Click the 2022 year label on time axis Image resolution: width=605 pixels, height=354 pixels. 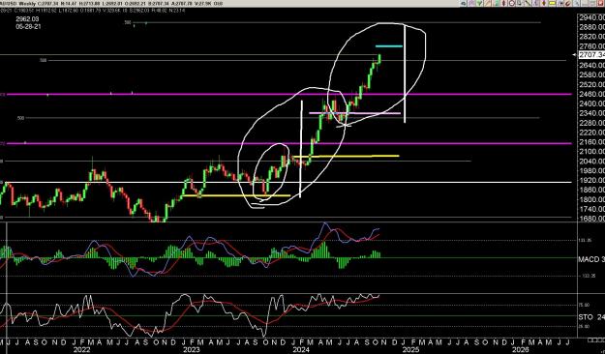click(82, 350)
